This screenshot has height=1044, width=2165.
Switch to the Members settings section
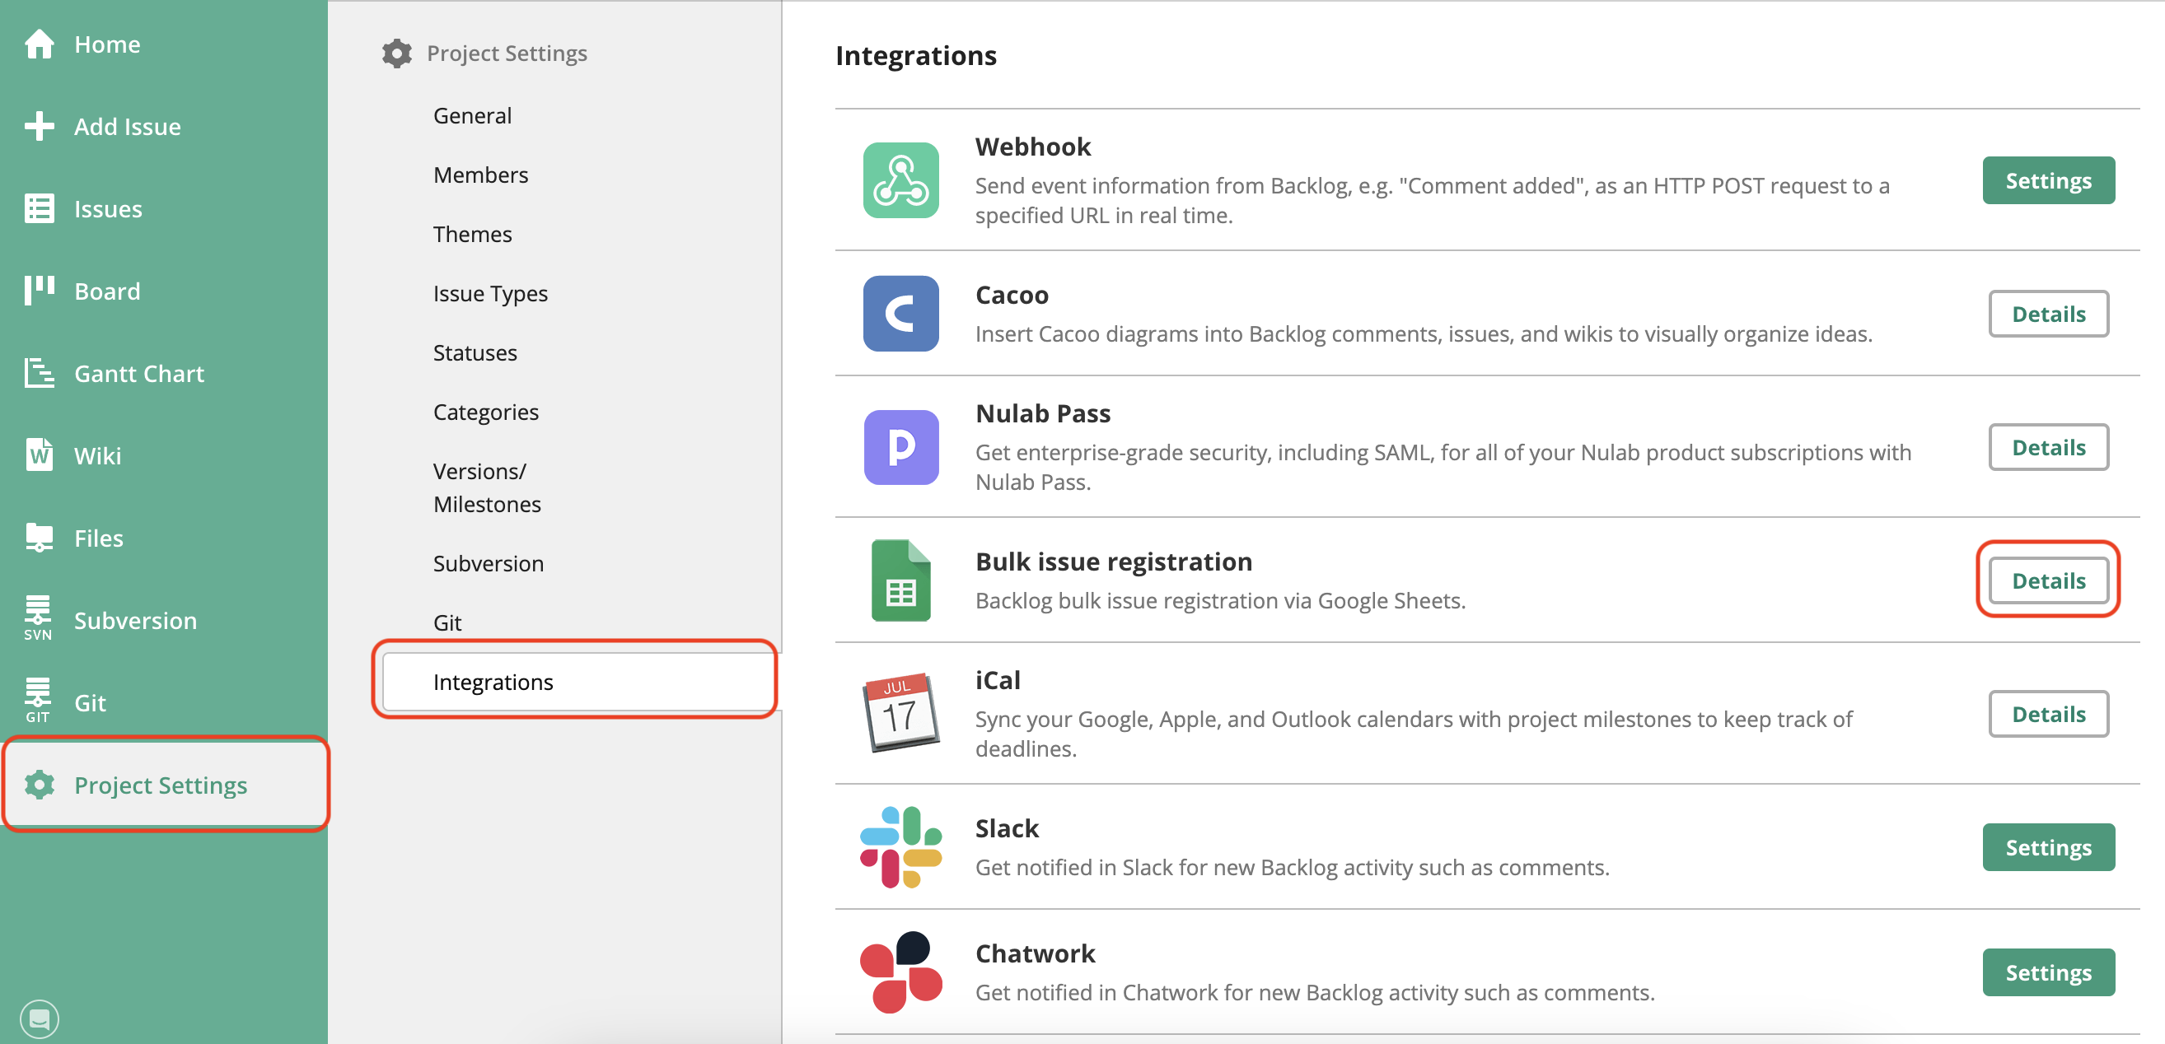(481, 175)
